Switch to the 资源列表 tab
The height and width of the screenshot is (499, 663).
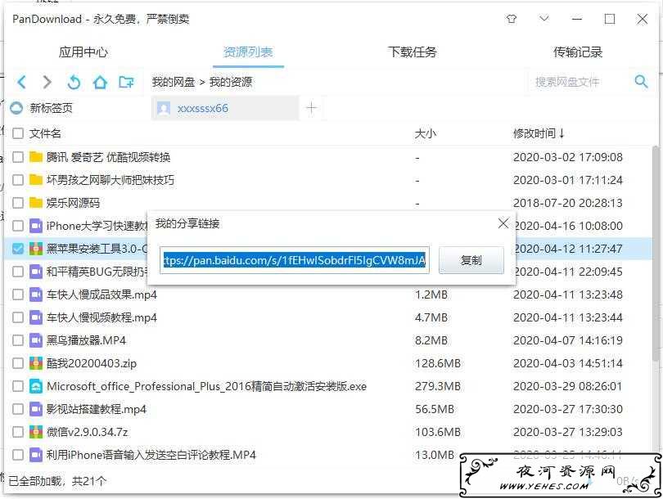tap(248, 52)
